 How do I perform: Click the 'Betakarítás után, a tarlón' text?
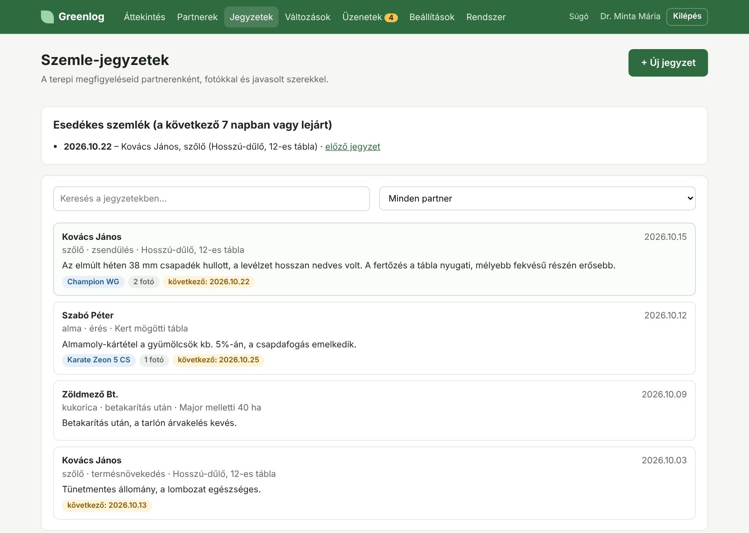point(149,423)
